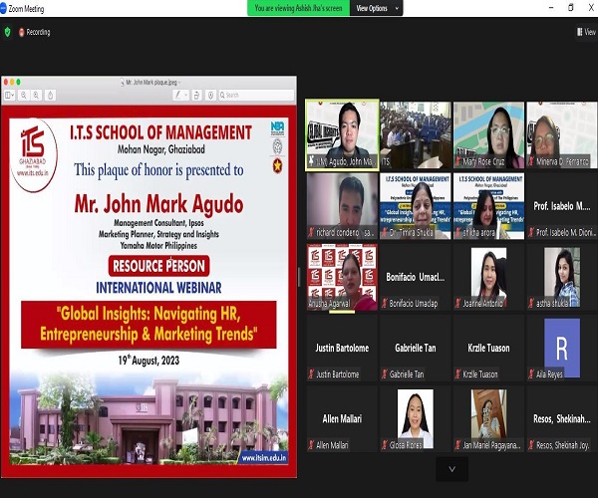Click the share icon in Preview toolbar

pyautogui.click(x=51, y=95)
